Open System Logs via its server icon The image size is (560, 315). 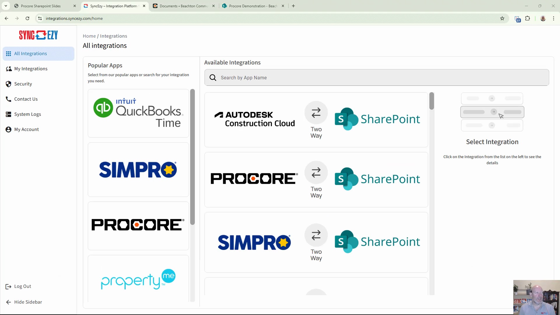coord(8,114)
